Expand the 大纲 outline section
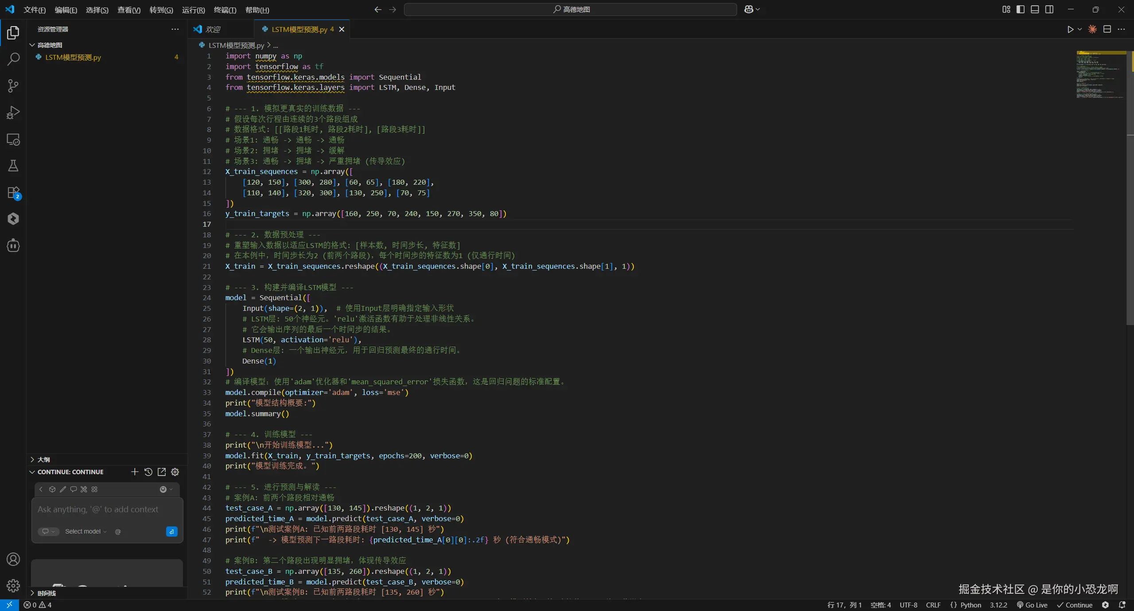Image resolution: width=1134 pixels, height=611 pixels. pos(43,460)
